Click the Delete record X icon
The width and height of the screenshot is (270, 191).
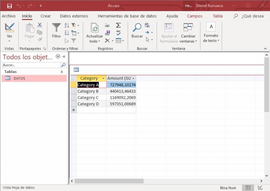point(107,40)
